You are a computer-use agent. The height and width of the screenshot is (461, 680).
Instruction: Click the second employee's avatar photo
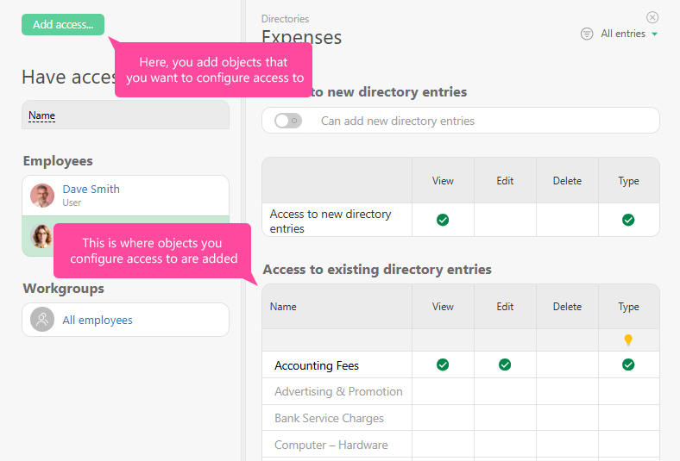click(42, 236)
